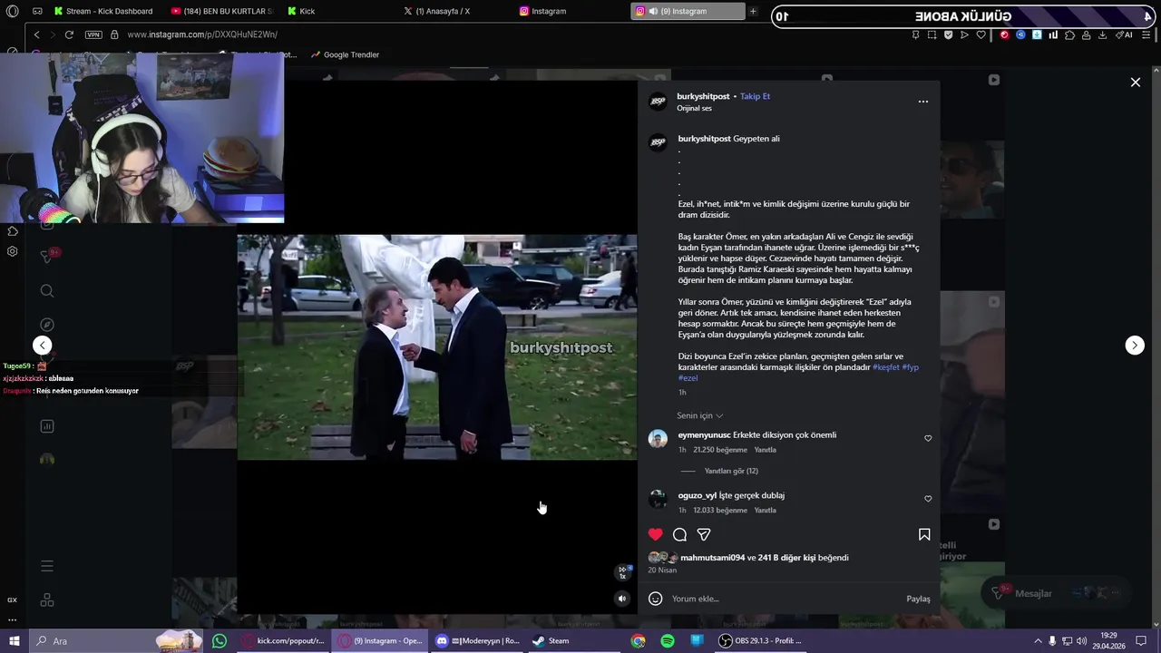Open the comment bubble icon

(679, 534)
